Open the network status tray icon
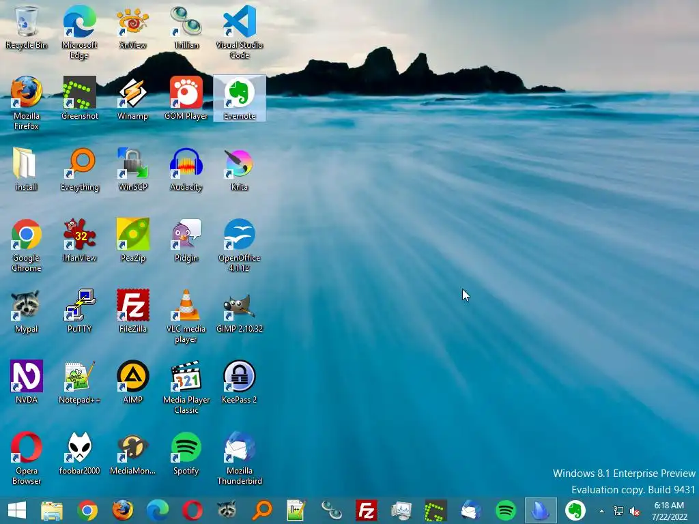 coord(618,511)
